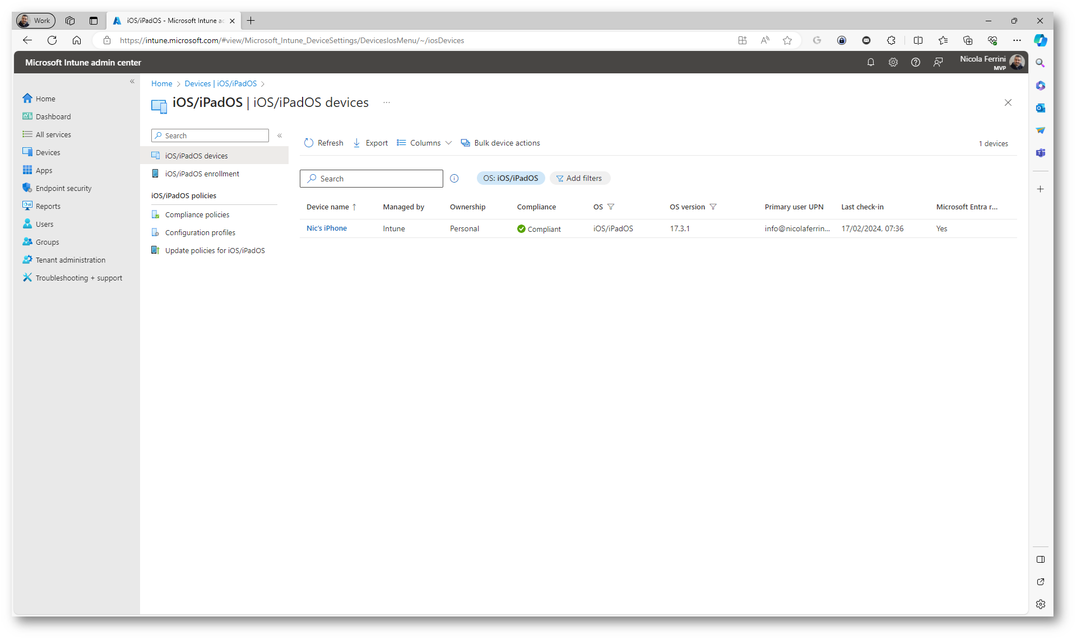Open Intune settings gear in header
1077x640 pixels.
(x=893, y=62)
